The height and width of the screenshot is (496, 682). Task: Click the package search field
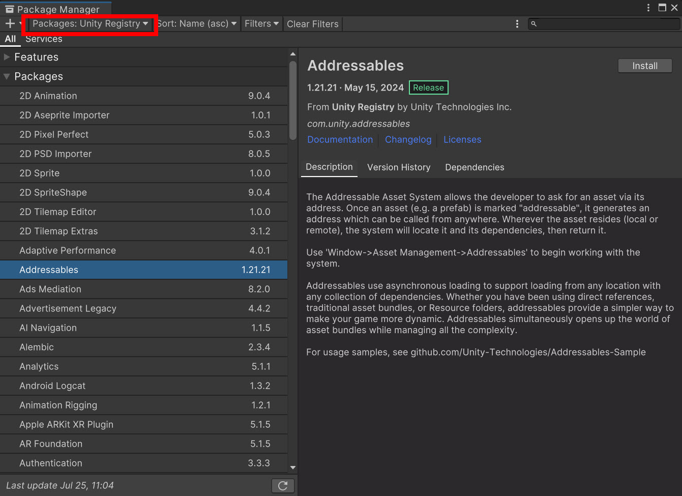point(604,24)
